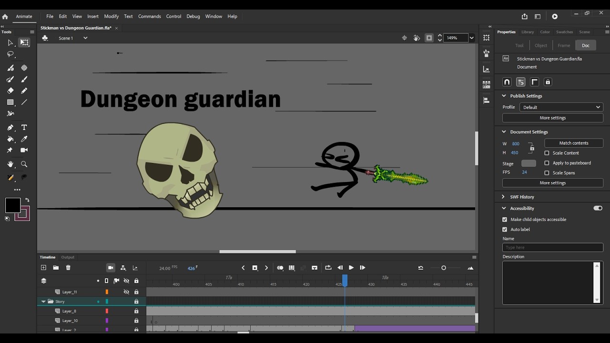Enable Apply to pasteboard checkbox
Image resolution: width=610 pixels, height=343 pixels.
coord(547,163)
